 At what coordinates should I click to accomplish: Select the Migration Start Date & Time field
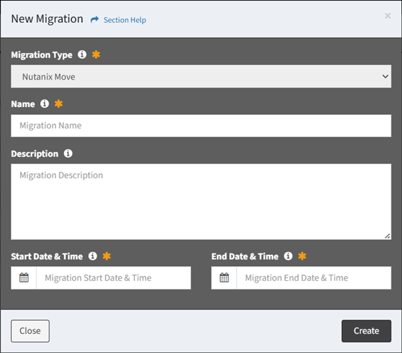point(114,278)
